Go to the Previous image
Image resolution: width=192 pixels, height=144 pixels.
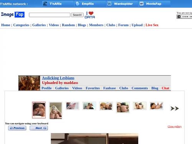click(x=17, y=128)
